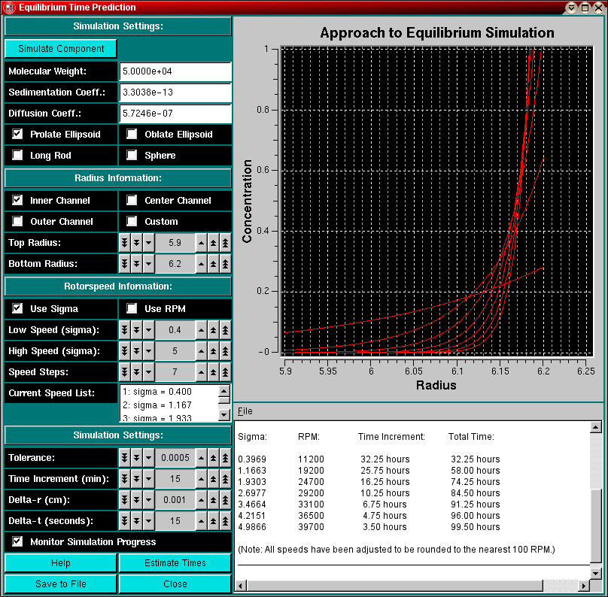This screenshot has width=608, height=597.
Task: Click the Estimate Times button
Action: coord(175,563)
